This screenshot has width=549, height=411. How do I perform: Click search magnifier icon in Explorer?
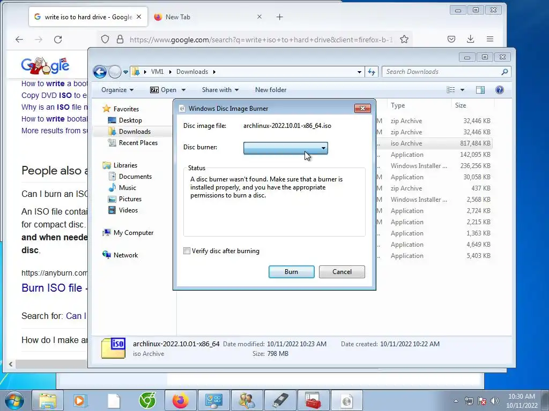tap(505, 72)
